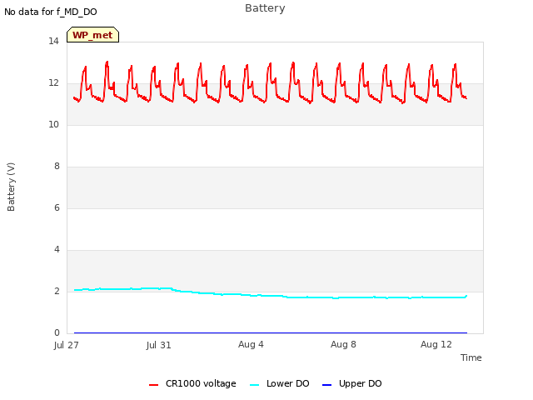
Task: Click the red CR1000 voltage legend swatch
Action: 153,385
